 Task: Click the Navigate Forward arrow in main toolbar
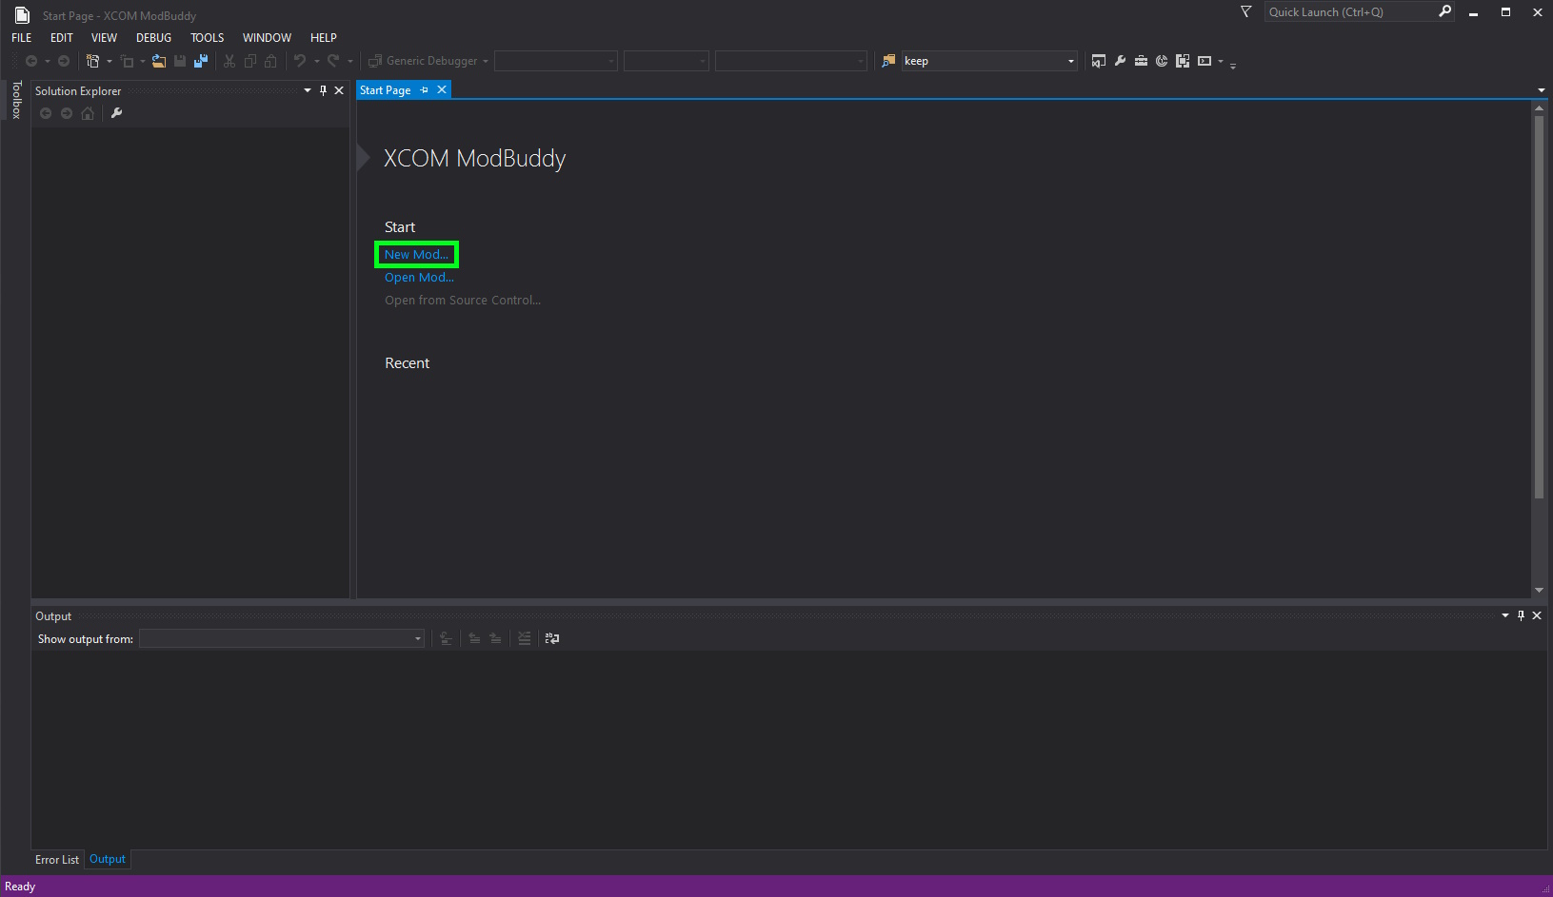(64, 61)
